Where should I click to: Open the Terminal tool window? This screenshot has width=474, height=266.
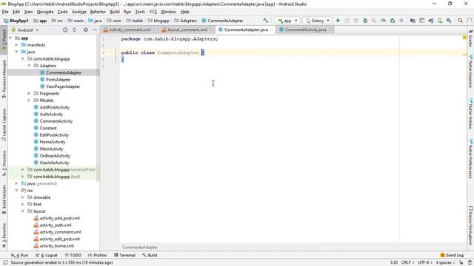click(x=125, y=255)
